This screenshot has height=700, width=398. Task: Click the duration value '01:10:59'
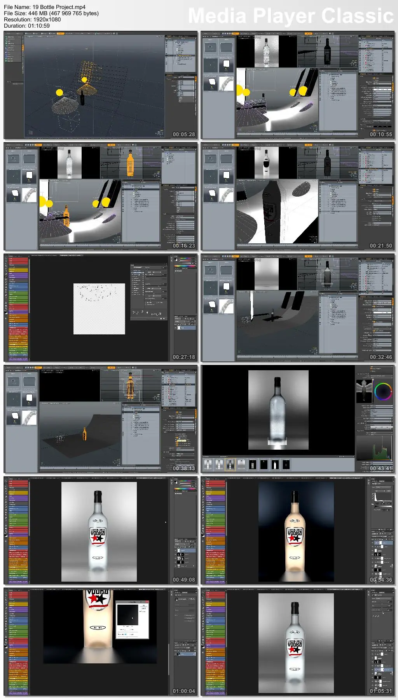click(x=39, y=26)
